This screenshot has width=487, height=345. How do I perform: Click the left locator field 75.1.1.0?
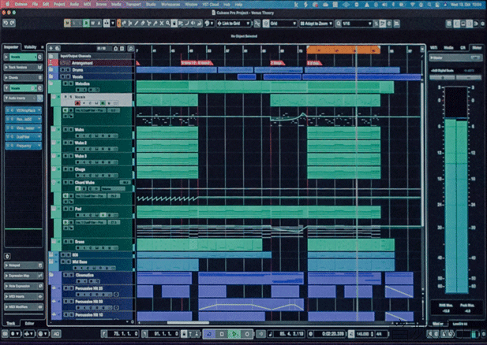[123, 334]
